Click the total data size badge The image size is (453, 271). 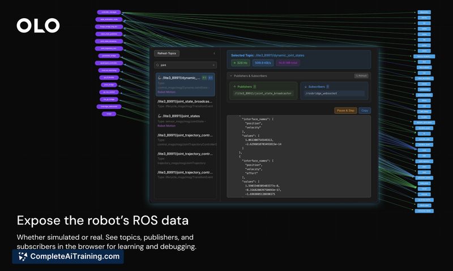[x=288, y=63]
